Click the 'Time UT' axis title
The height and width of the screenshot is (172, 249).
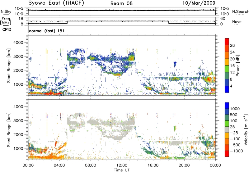pos(122,170)
